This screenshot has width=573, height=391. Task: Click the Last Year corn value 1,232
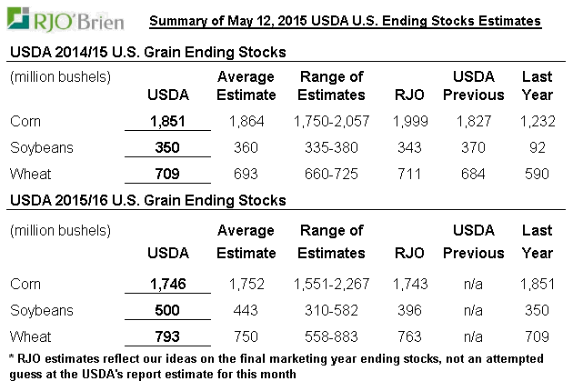coord(537,120)
